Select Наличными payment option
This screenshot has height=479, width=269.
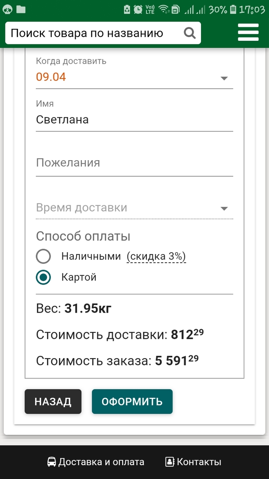(x=43, y=256)
